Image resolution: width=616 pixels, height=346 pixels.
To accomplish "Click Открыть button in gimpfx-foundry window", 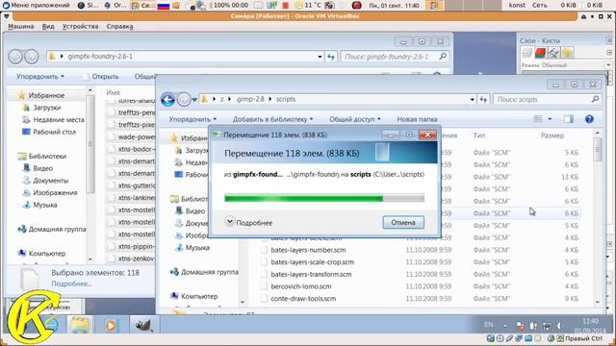I will (100, 76).
